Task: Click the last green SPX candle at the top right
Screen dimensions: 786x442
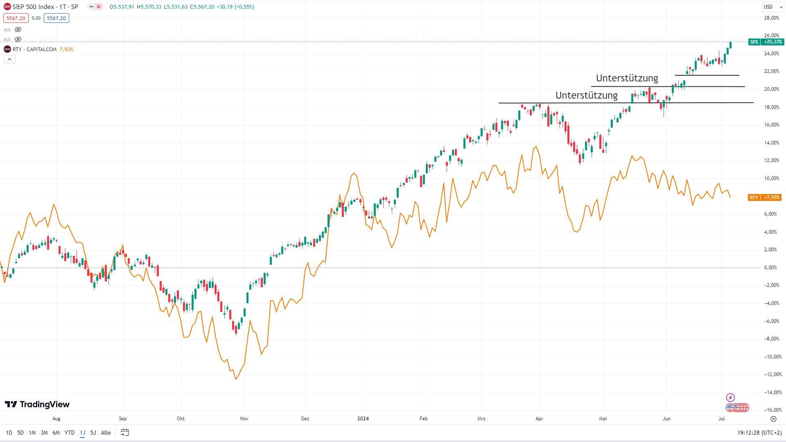Action: (x=731, y=45)
